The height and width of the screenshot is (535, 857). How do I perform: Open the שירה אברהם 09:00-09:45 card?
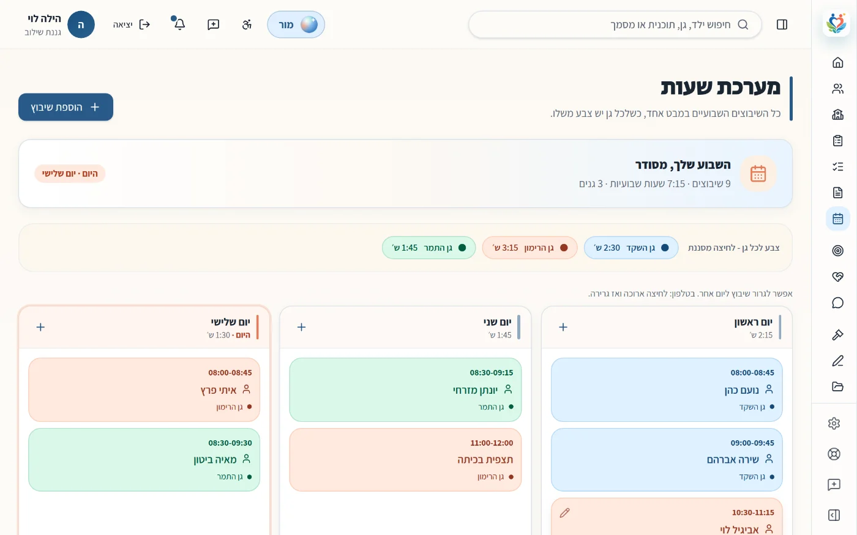point(667,460)
